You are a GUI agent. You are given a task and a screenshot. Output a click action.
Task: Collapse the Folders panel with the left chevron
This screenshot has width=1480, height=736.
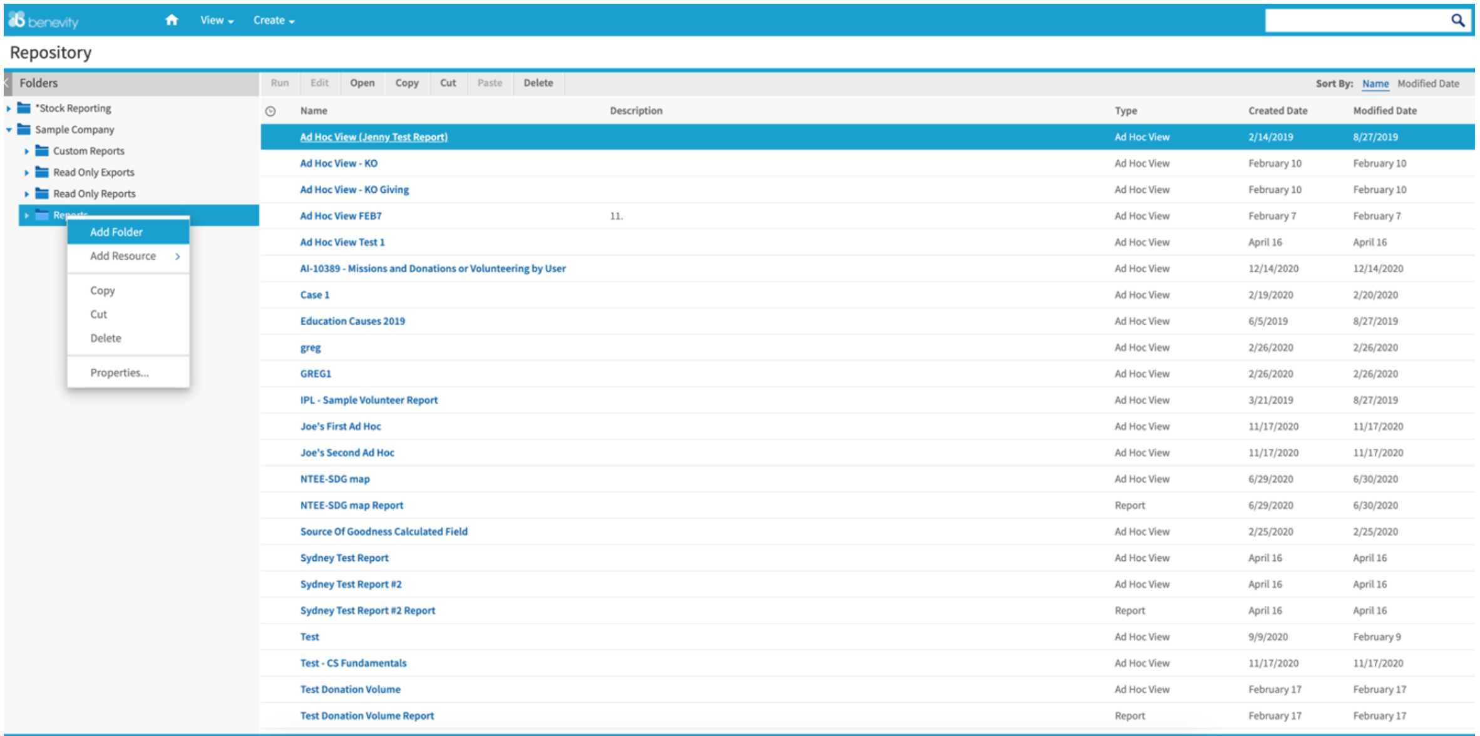pyautogui.click(x=5, y=82)
